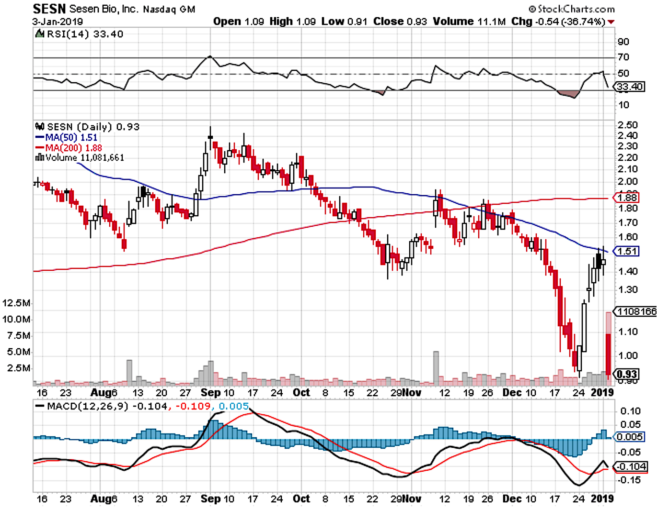Screen dimensions: 669x509
Task: Click the blue 0.005 histogram value in legend
Action: (234, 407)
